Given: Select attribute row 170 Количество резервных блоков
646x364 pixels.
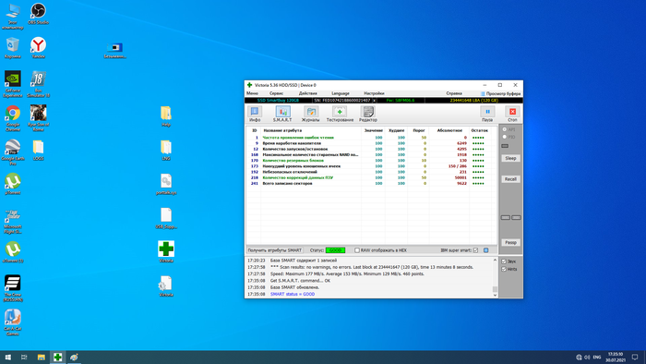Looking at the screenshot, I should click(x=371, y=161).
